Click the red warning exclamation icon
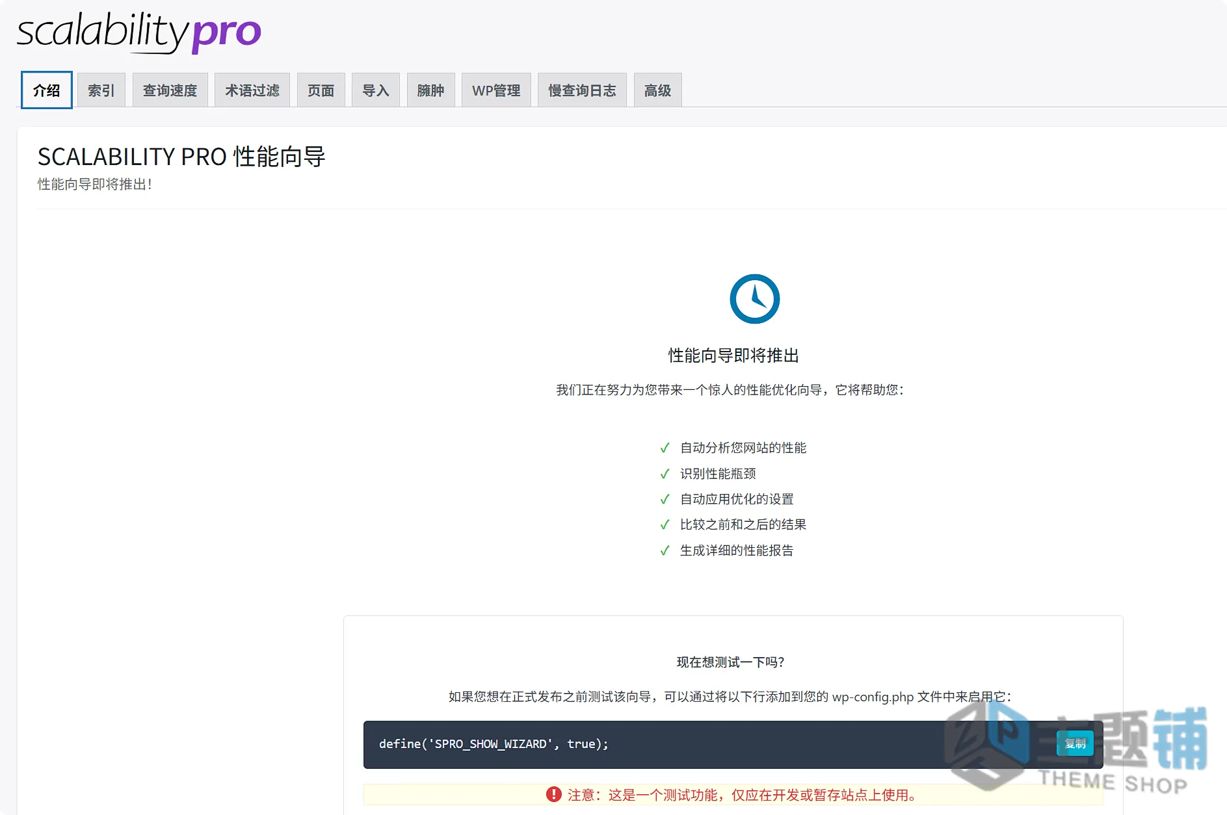Viewport: 1227px width, 815px height. tap(553, 794)
